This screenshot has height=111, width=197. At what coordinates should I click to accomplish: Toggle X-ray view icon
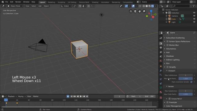coord(140,6)
